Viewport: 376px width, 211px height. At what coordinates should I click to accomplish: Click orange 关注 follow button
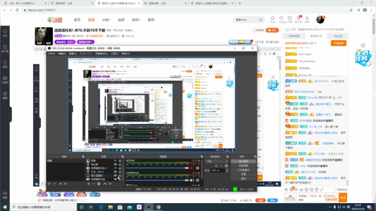272,30
